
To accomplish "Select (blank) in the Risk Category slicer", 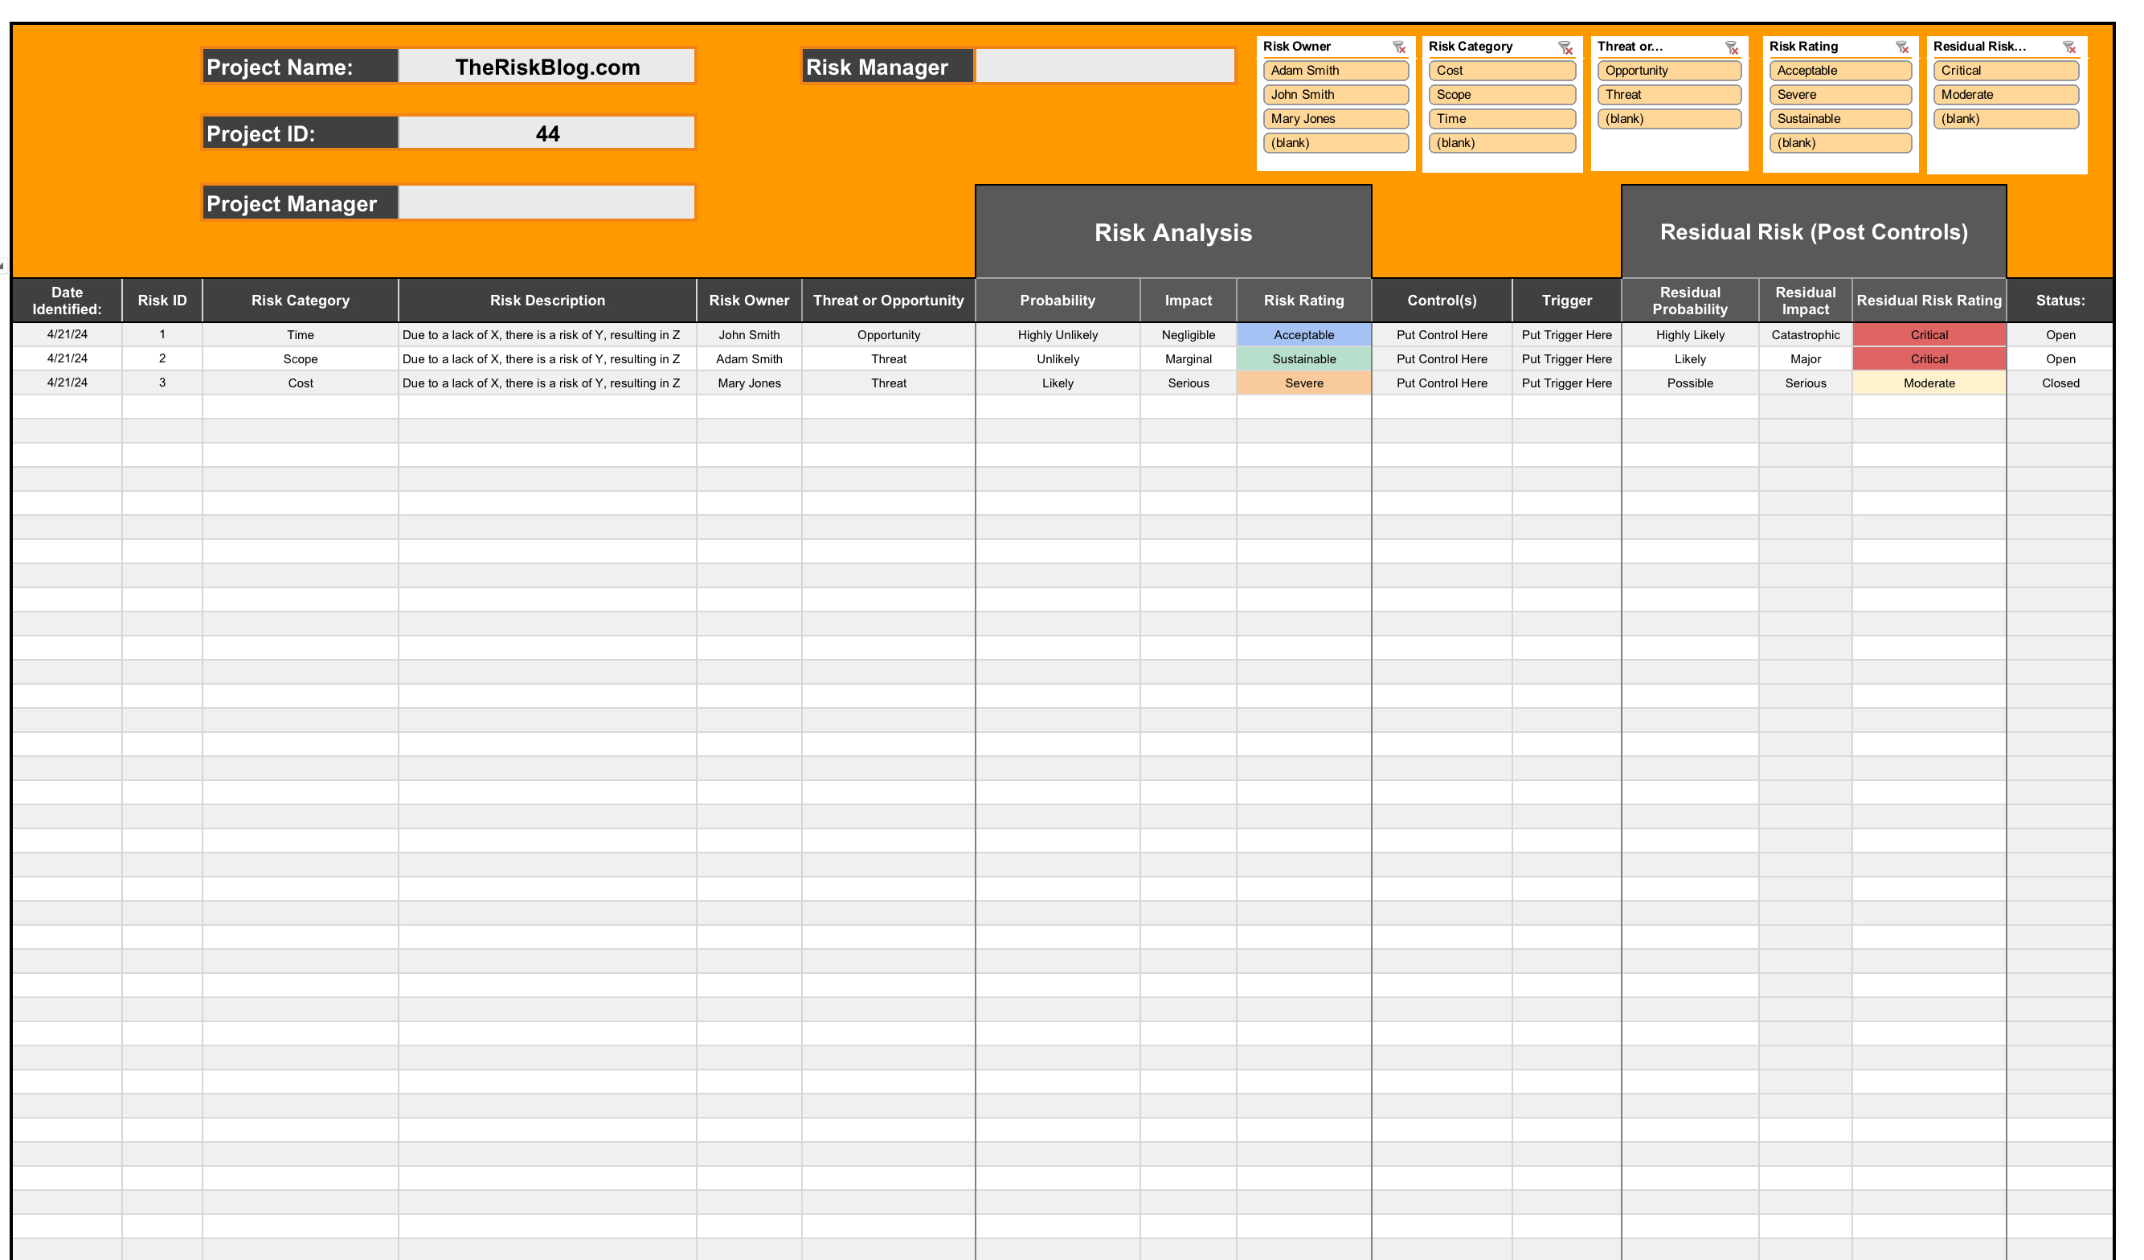I will [x=1502, y=143].
